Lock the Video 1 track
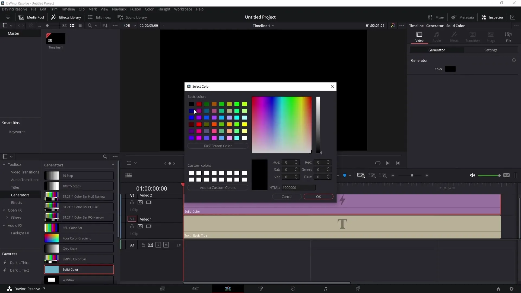 tap(132, 226)
